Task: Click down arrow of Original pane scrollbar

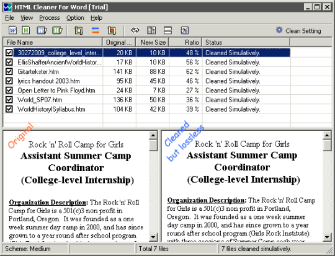Action: coord(153,237)
